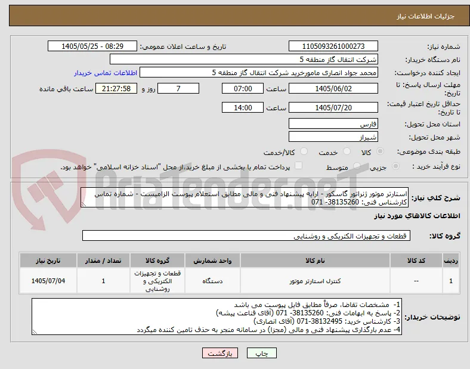Click the گروه کالا table column header
This screenshot has height=369, width=470.
[x=157, y=261]
